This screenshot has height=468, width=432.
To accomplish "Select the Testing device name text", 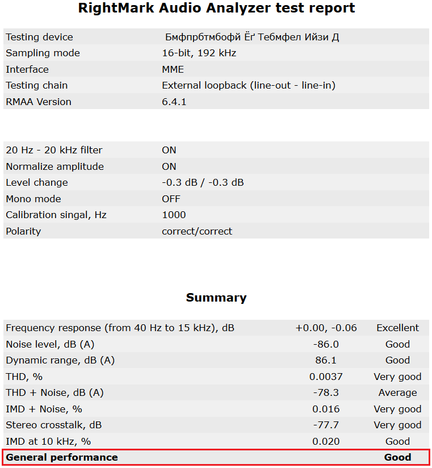I will click(252, 37).
